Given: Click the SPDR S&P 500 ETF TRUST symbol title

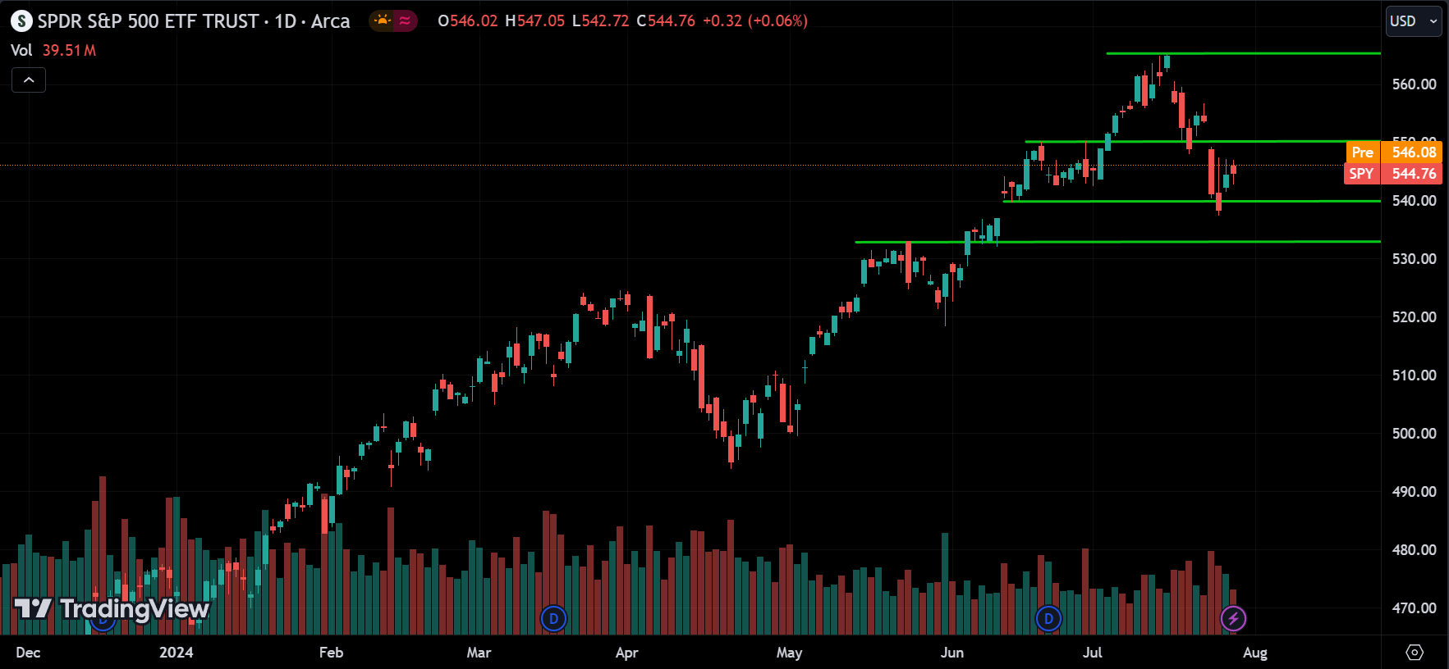Looking at the screenshot, I should coord(193,21).
